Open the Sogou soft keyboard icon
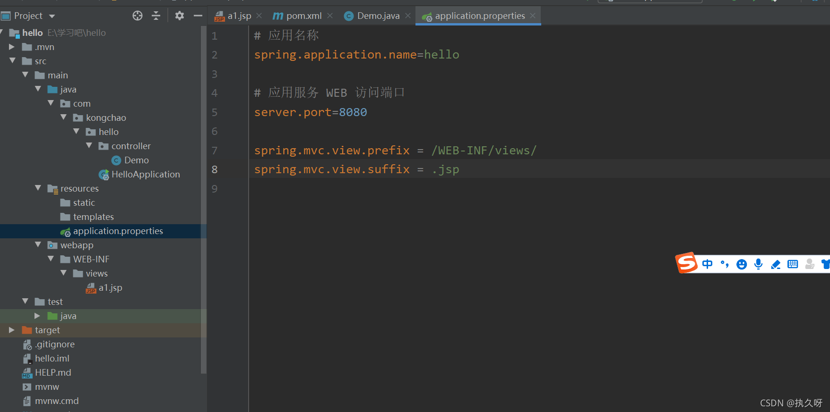Image resolution: width=830 pixels, height=412 pixels. [x=793, y=264]
